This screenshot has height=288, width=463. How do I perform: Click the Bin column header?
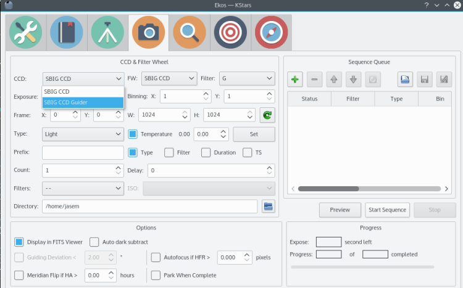435,99
